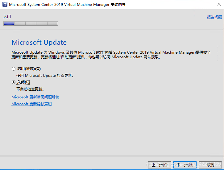
Task: Click the text 使用 Microsoft Update 检查更新
Action: [x=45, y=75]
